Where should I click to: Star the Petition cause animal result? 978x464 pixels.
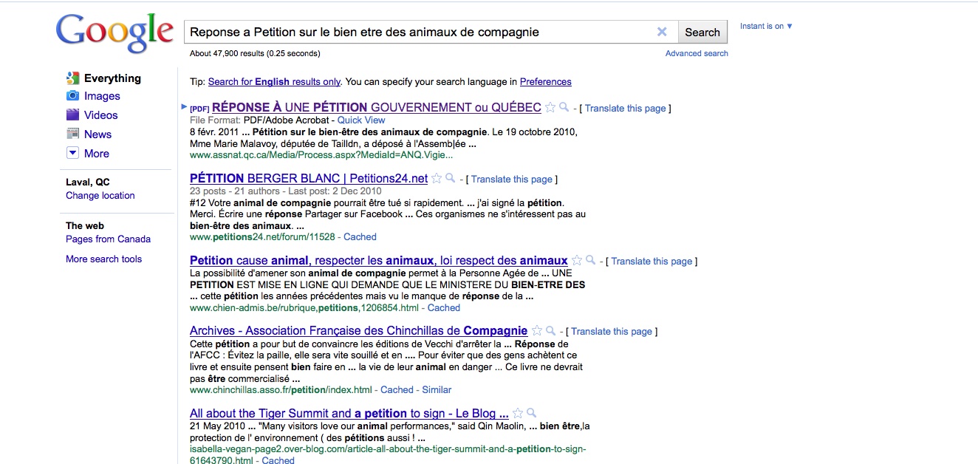pyautogui.click(x=577, y=261)
